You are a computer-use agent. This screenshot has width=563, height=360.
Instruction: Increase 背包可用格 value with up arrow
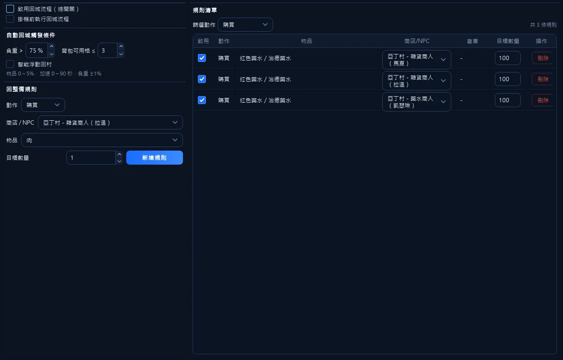(x=121, y=47)
